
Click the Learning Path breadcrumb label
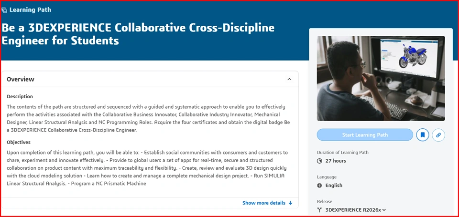click(x=30, y=10)
